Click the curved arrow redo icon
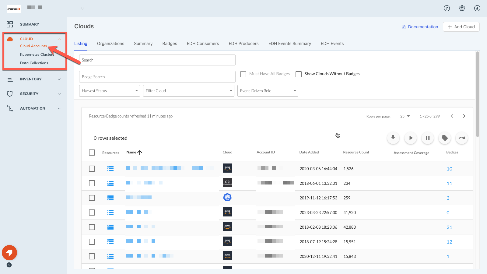487x274 pixels. (461, 138)
